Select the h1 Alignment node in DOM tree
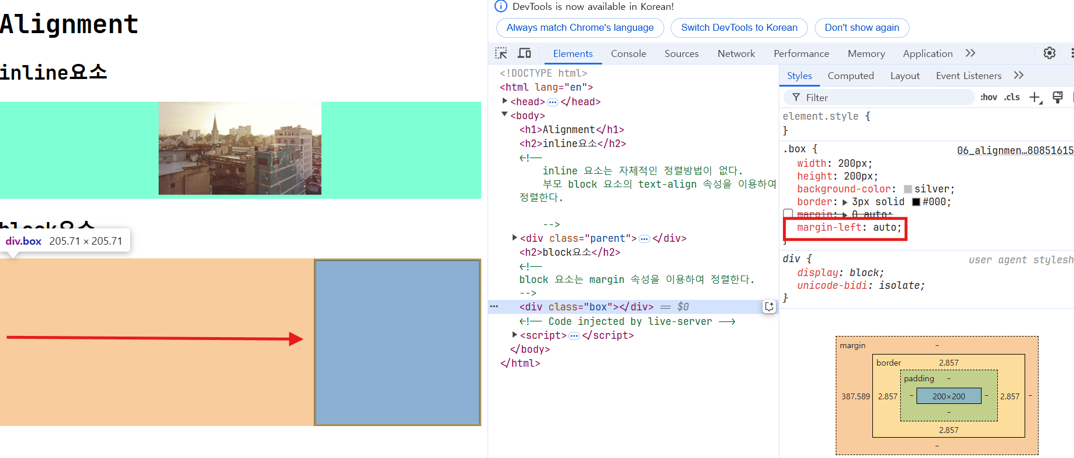 (x=572, y=130)
